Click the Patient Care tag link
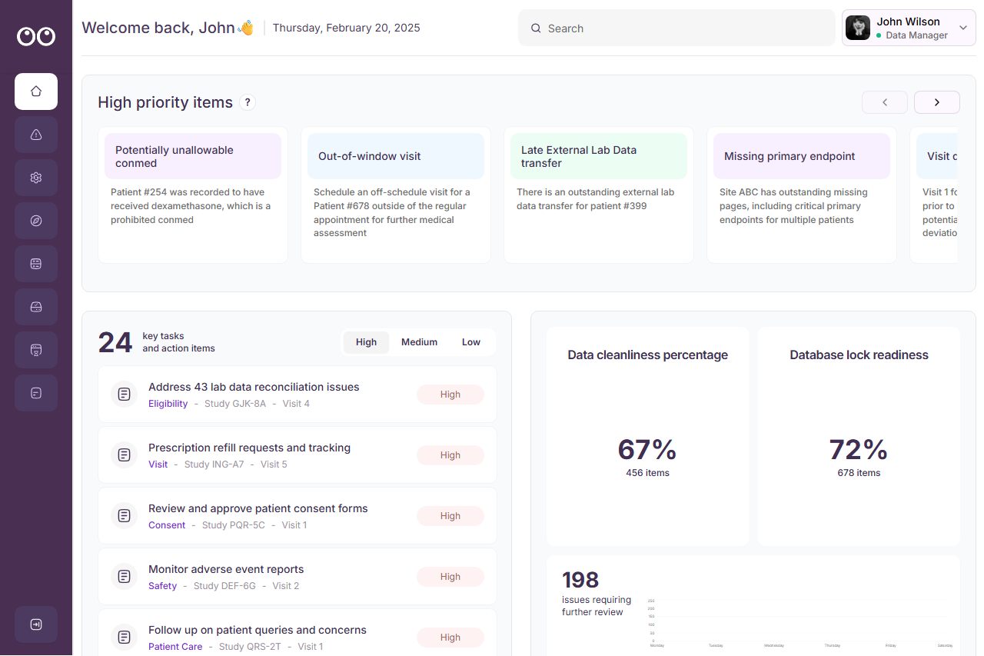 [175, 647]
